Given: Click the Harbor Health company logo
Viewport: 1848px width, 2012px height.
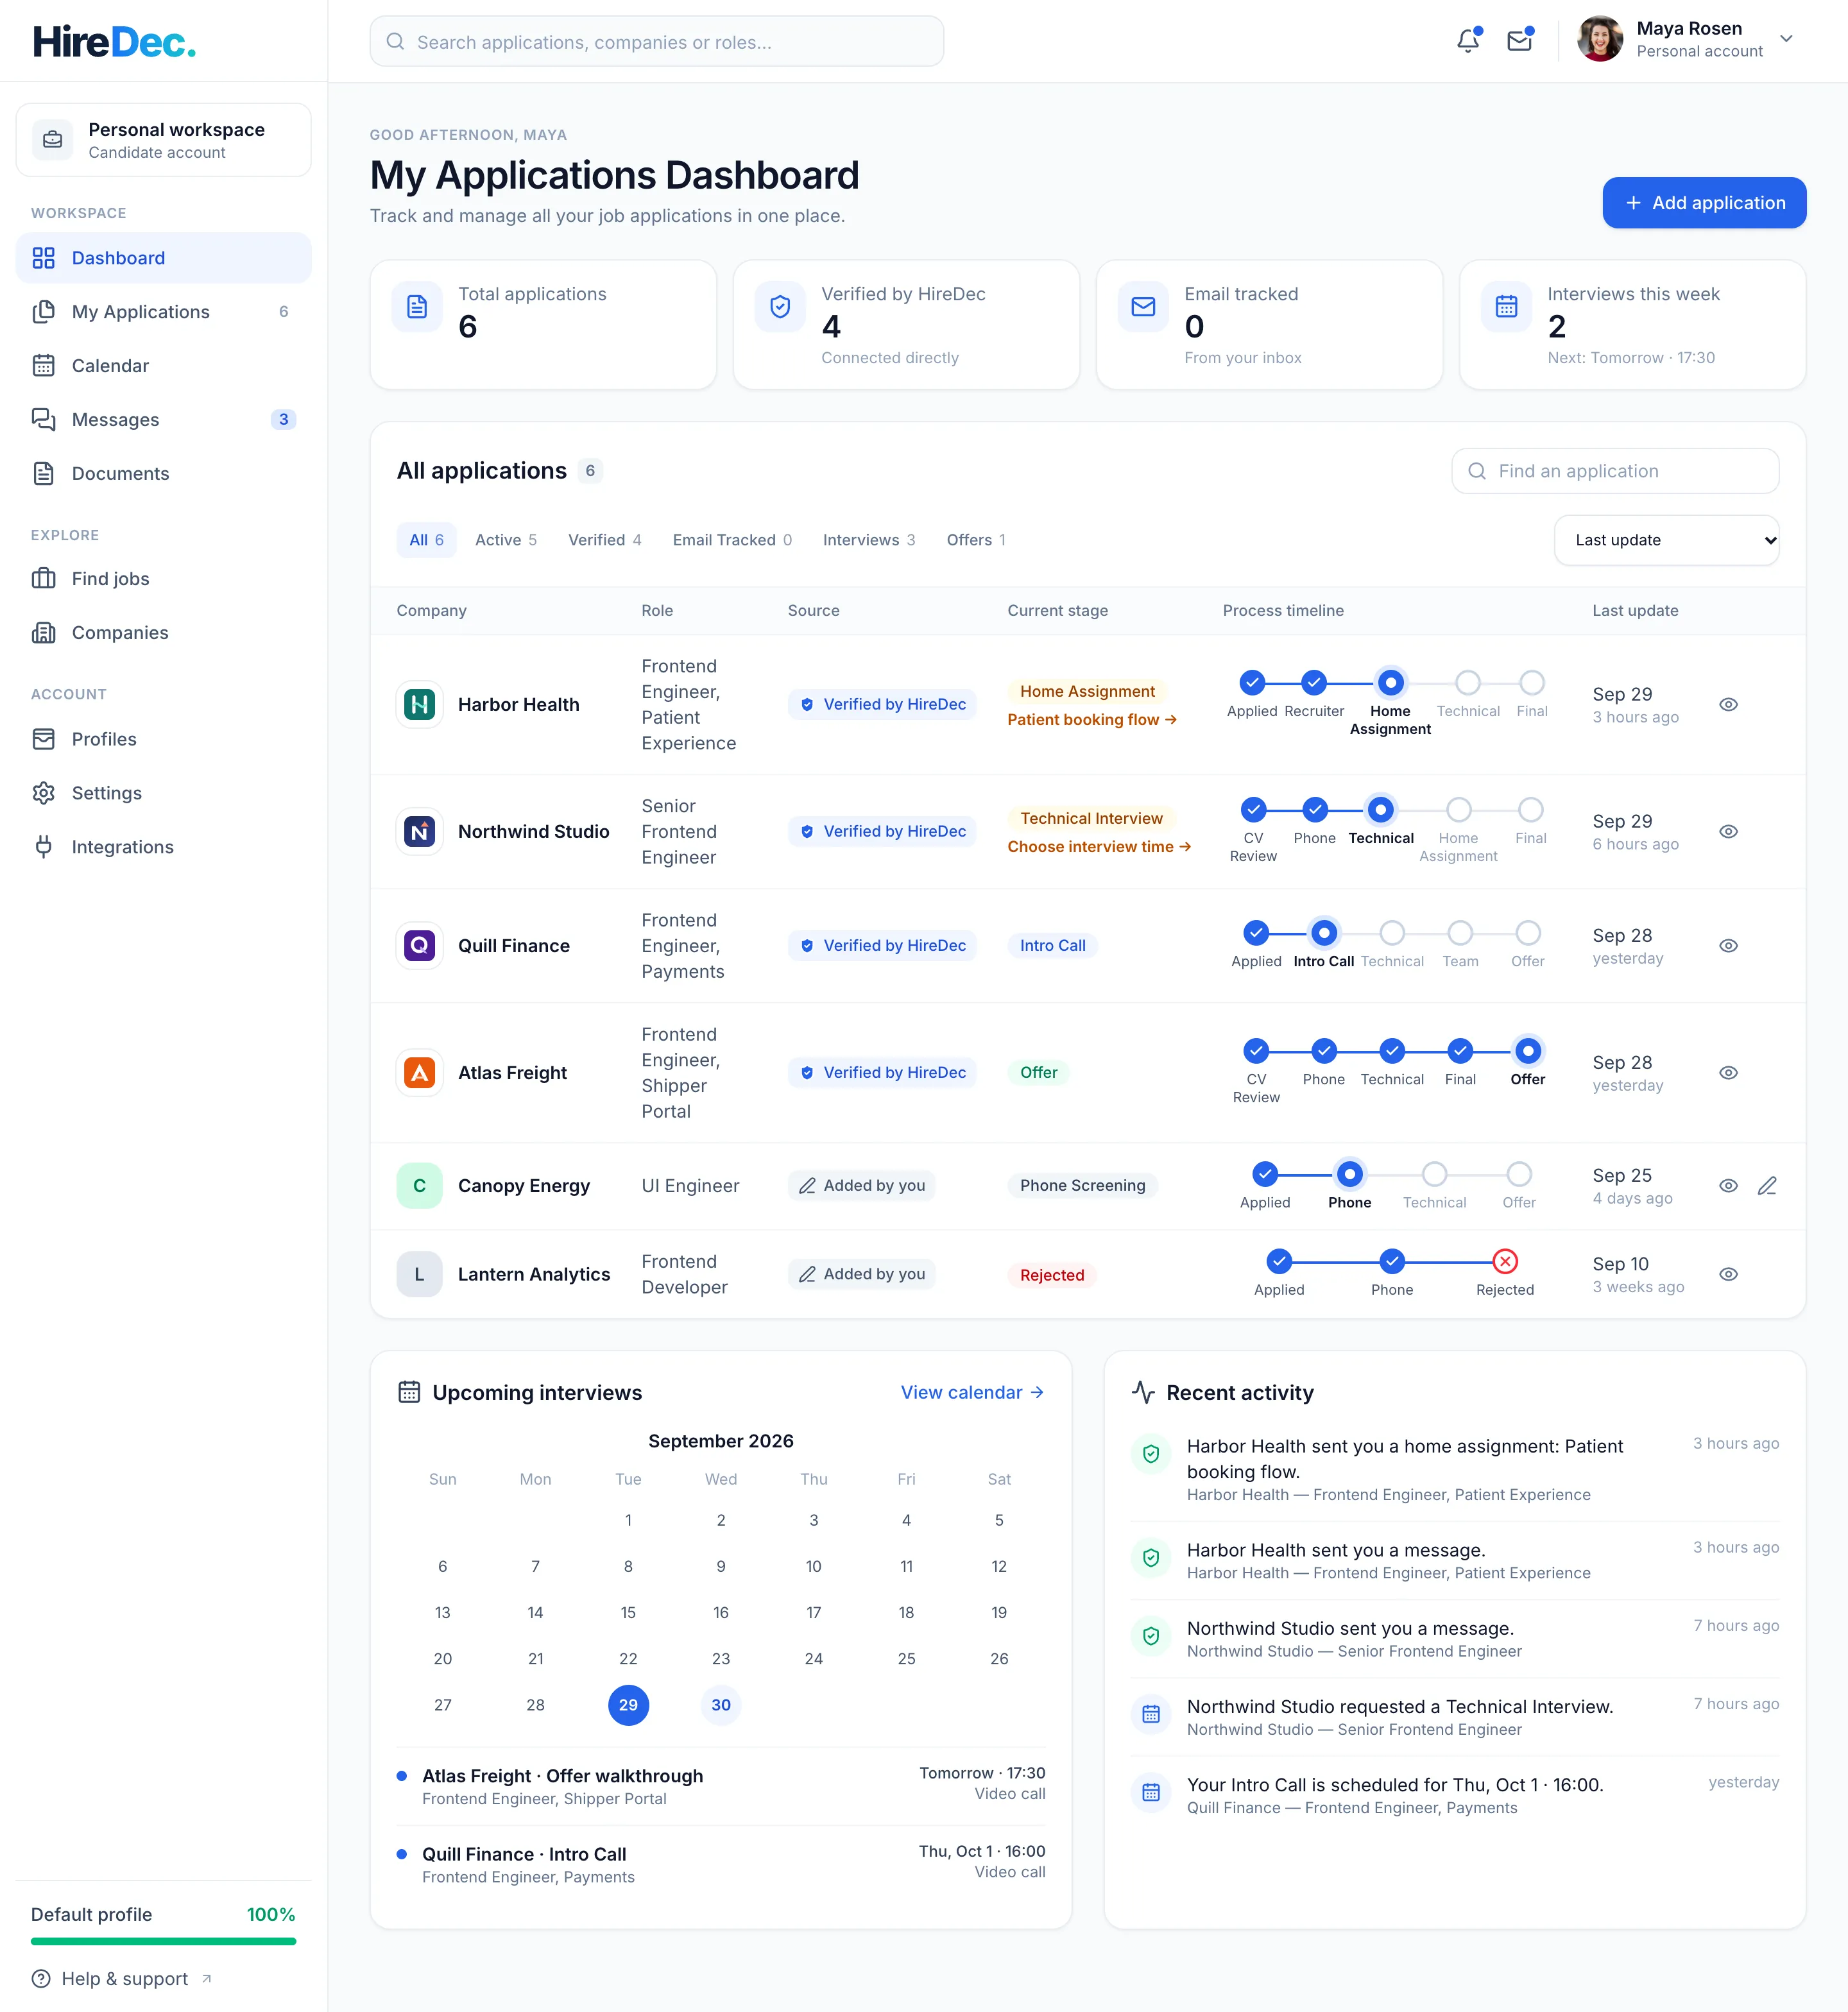Looking at the screenshot, I should [420, 705].
